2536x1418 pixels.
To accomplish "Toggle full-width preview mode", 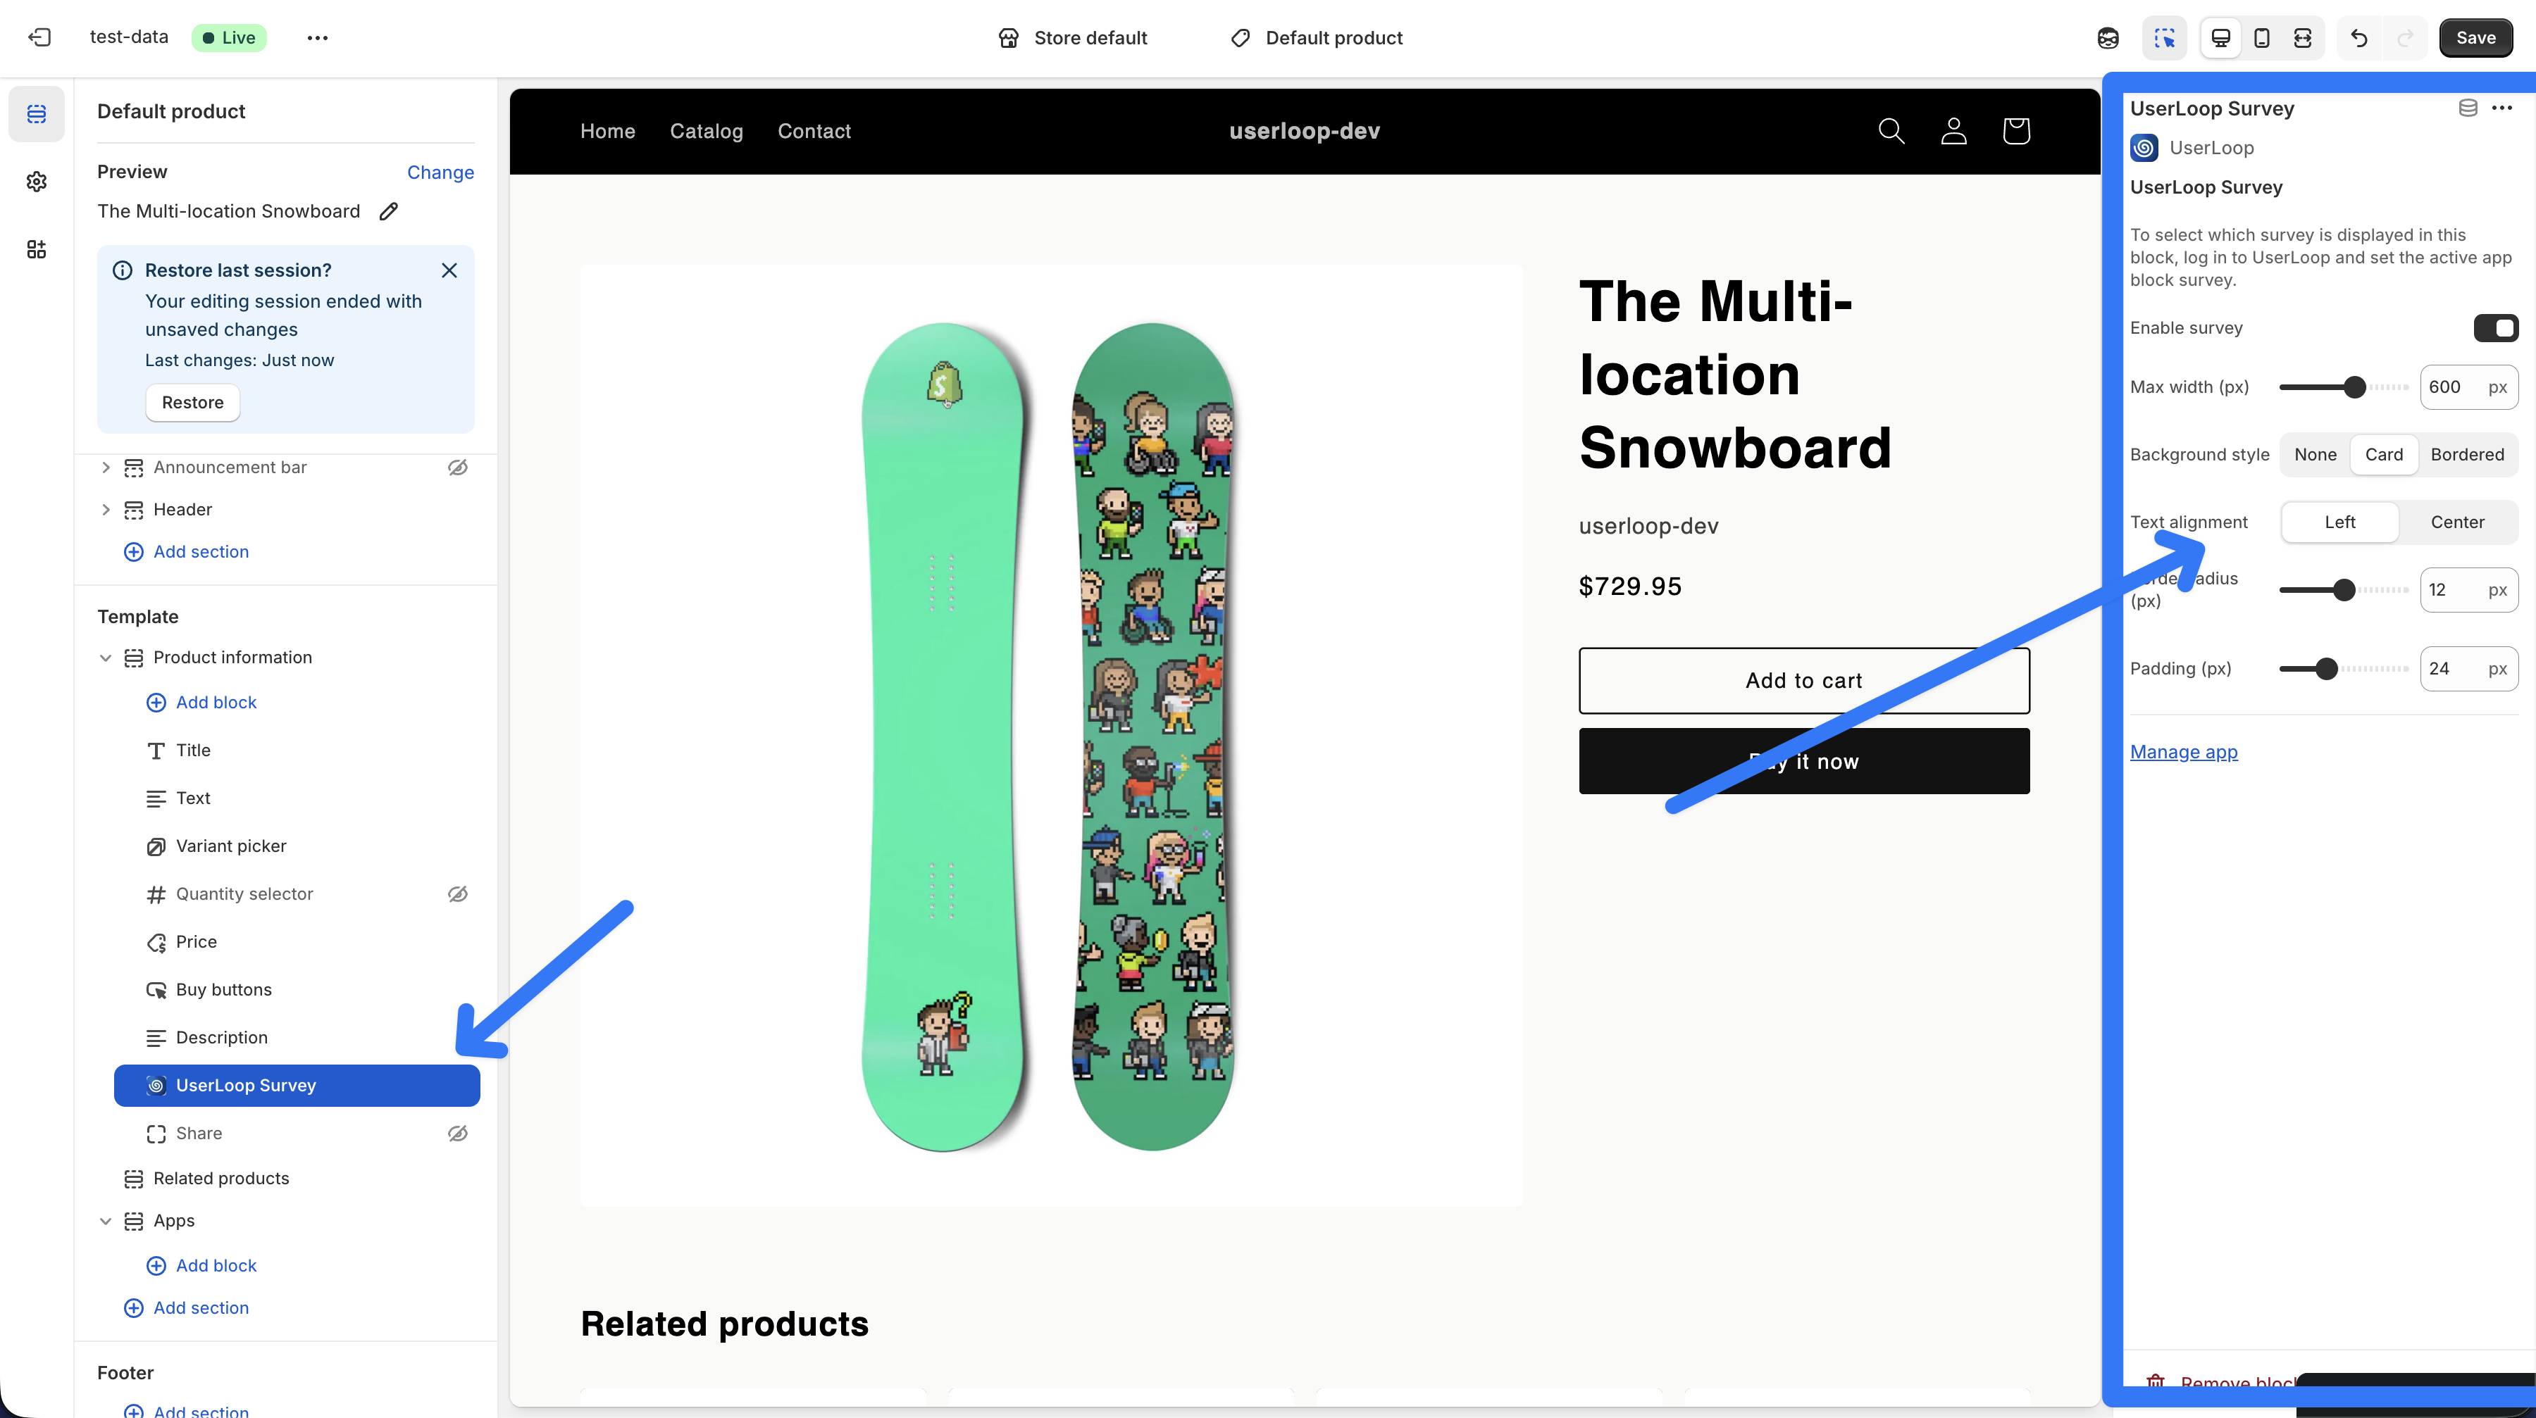I will click(2303, 37).
